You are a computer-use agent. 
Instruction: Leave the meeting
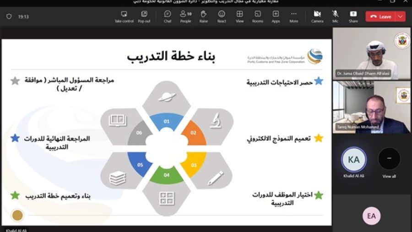pos(380,16)
